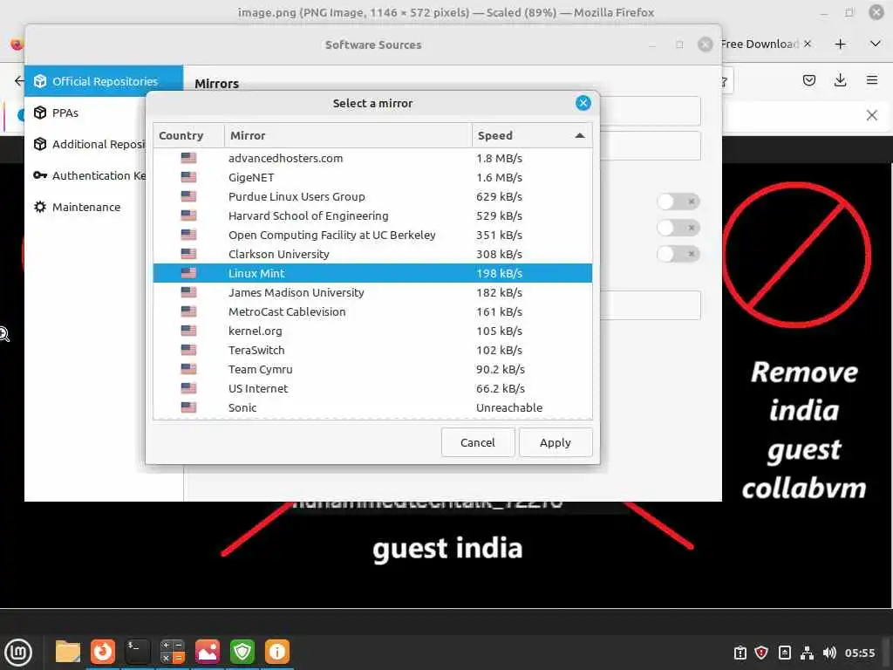The width and height of the screenshot is (893, 670).
Task: Open the orange info panel app
Action: coord(277,652)
